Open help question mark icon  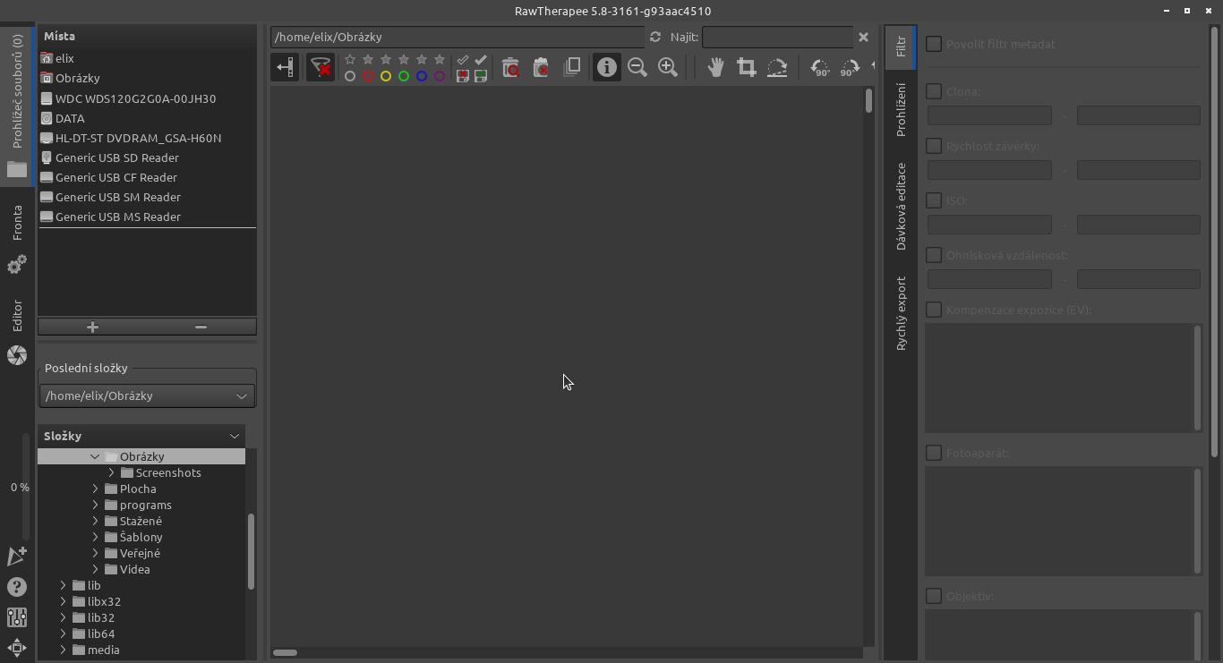(x=17, y=587)
